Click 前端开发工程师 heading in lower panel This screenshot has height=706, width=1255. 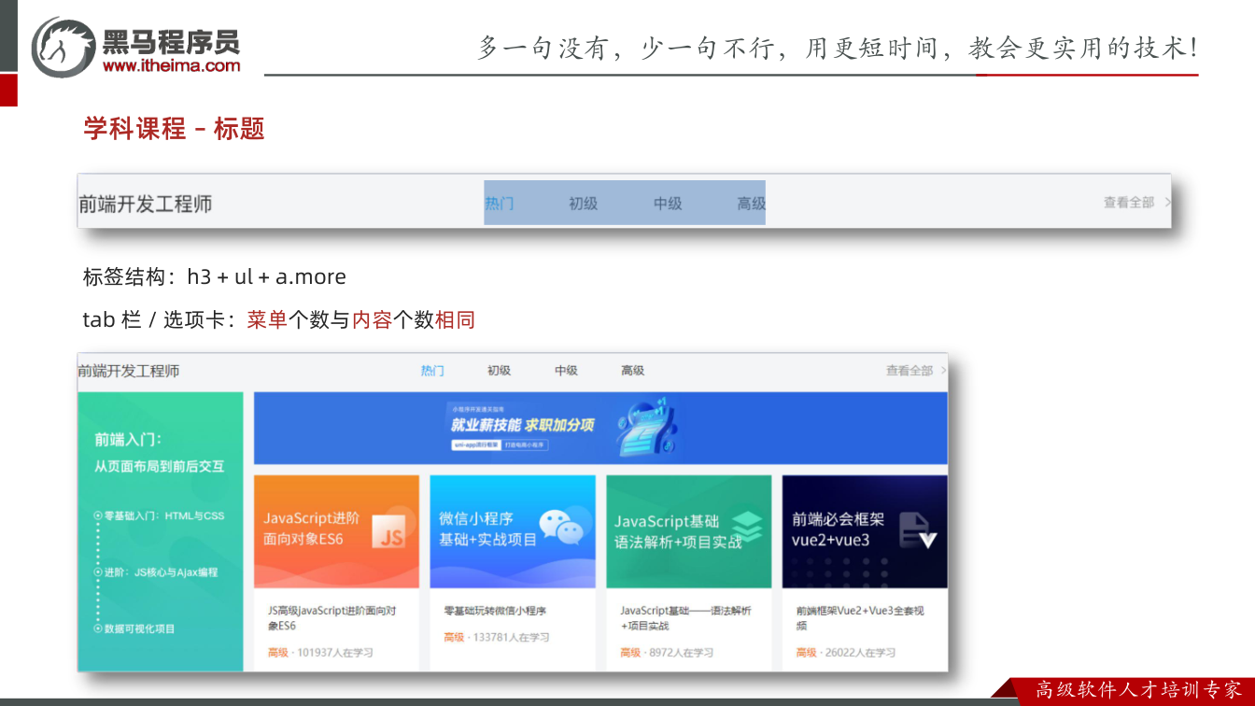click(x=129, y=371)
